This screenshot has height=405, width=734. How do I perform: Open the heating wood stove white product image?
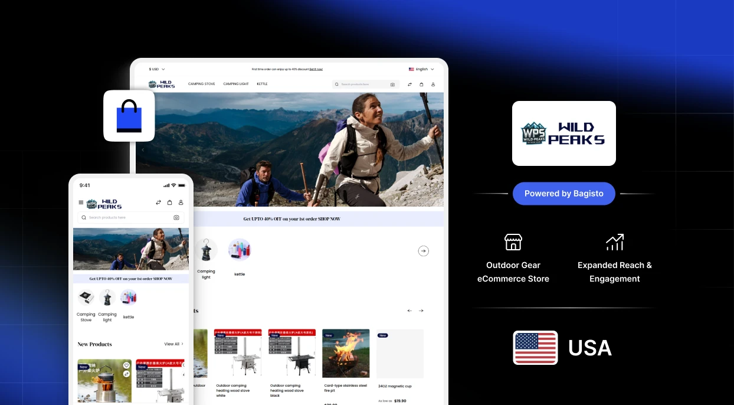pyautogui.click(x=238, y=354)
